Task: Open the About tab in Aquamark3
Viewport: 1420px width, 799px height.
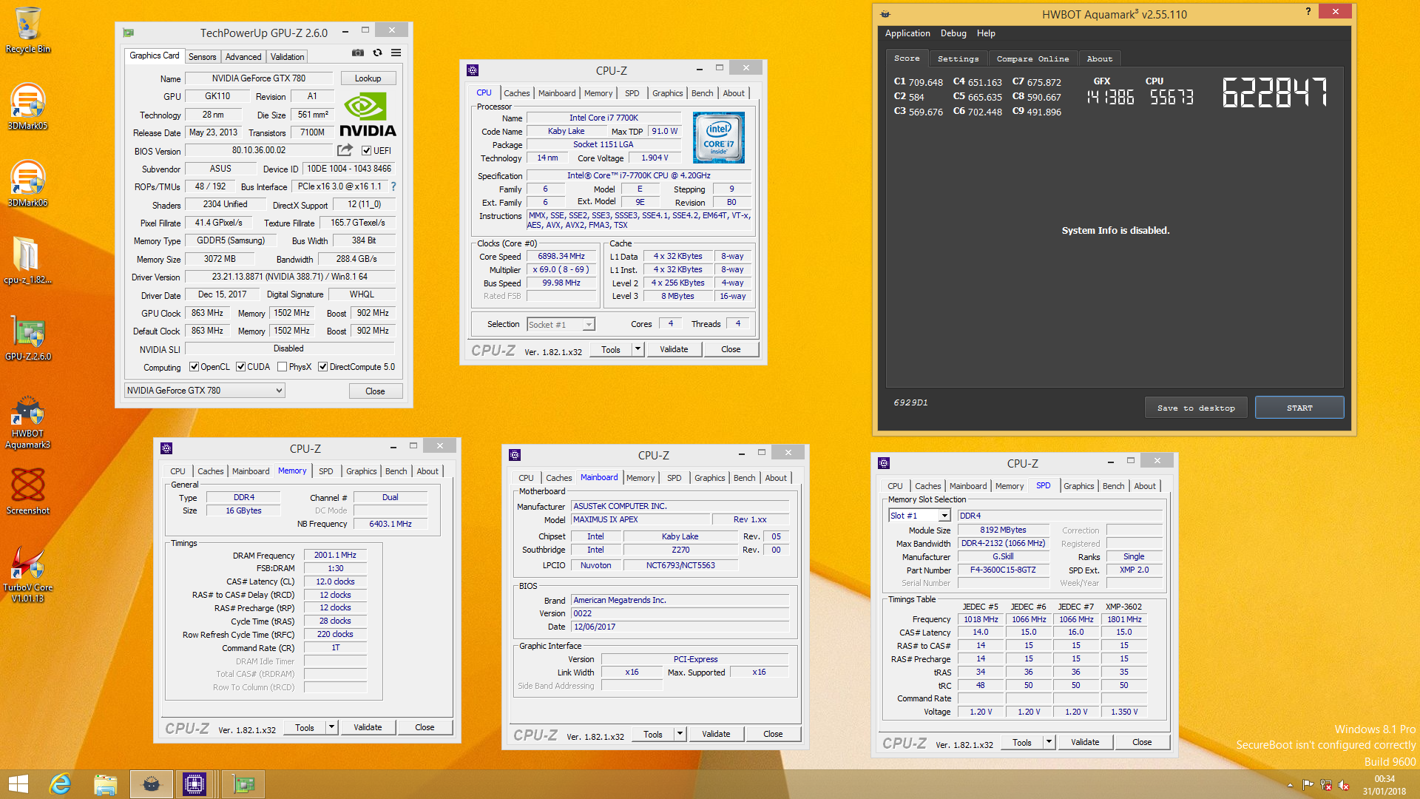Action: pos(1099,58)
